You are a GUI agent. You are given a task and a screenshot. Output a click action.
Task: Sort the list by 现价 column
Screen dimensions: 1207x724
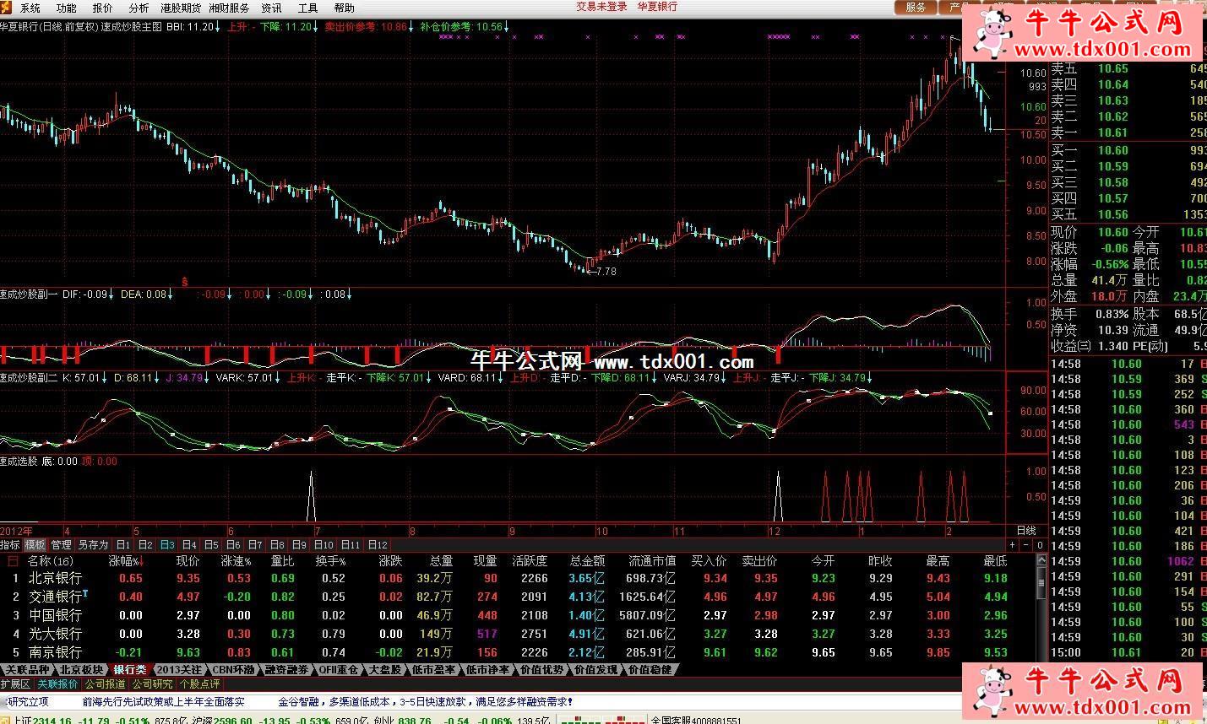click(x=188, y=560)
